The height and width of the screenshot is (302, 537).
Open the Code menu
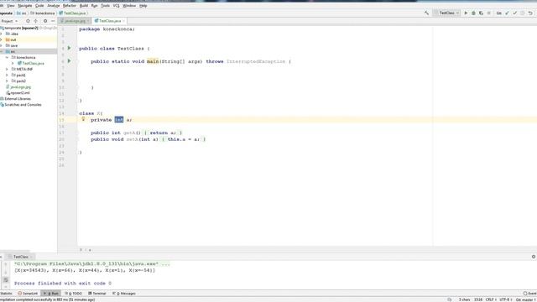click(39, 6)
